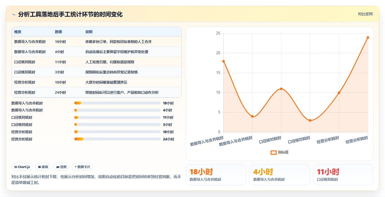
Task: Click the chart data point at value 3
Action: pyautogui.click(x=310, y=120)
